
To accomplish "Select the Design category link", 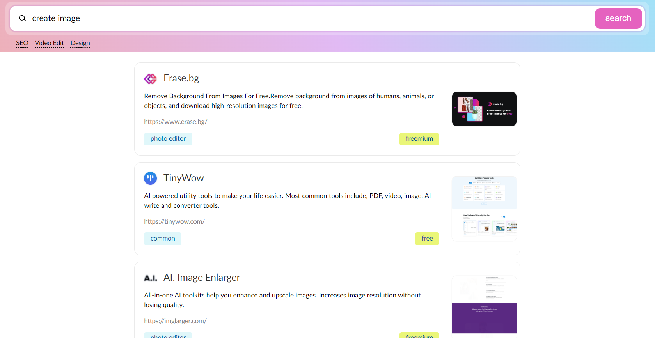I will tap(80, 43).
